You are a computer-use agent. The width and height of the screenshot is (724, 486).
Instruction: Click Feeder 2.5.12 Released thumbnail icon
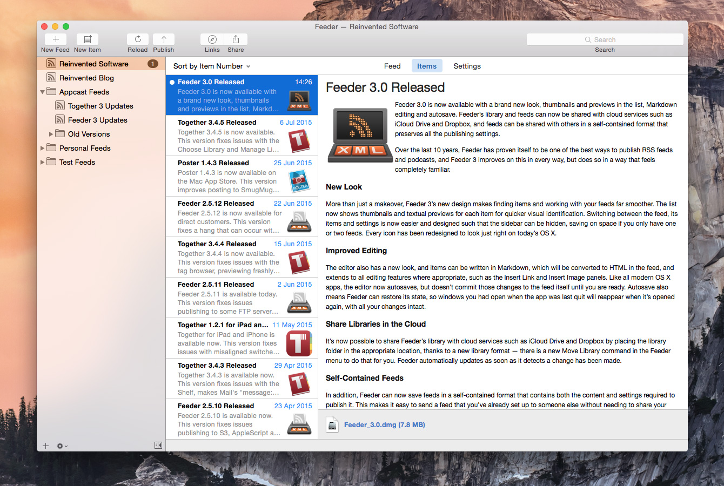(x=299, y=222)
